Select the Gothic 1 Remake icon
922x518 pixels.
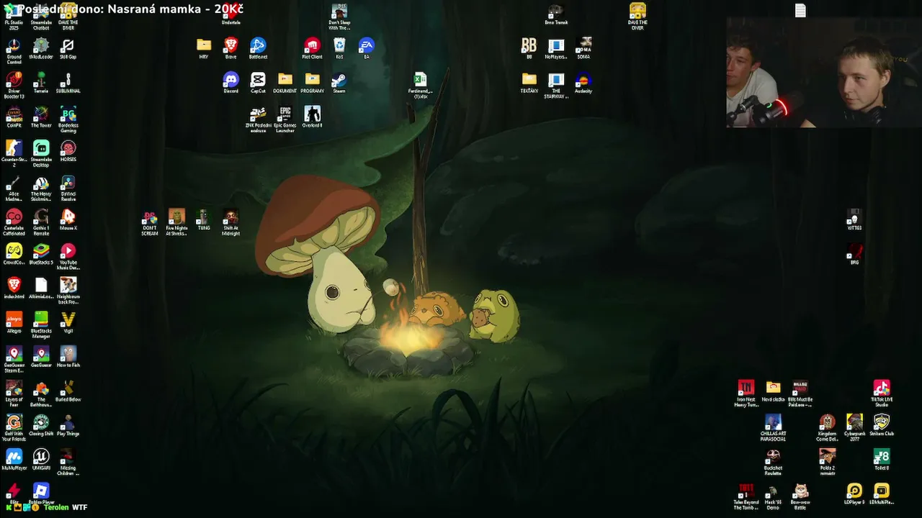(41, 223)
